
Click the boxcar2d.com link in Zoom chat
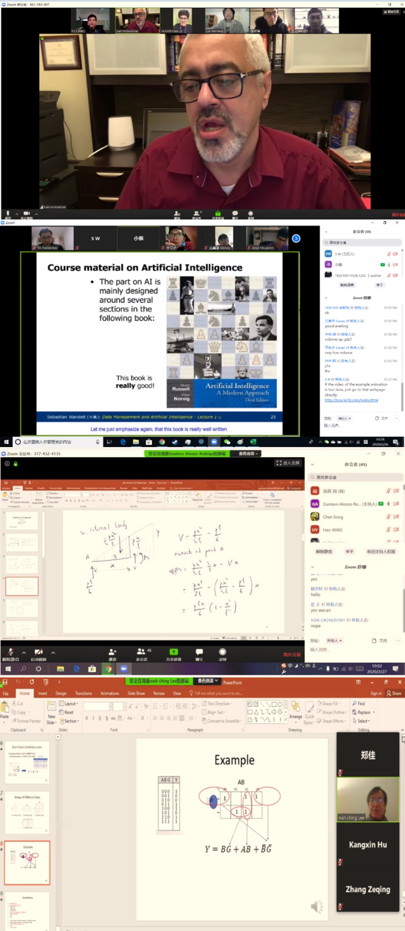tap(352, 400)
